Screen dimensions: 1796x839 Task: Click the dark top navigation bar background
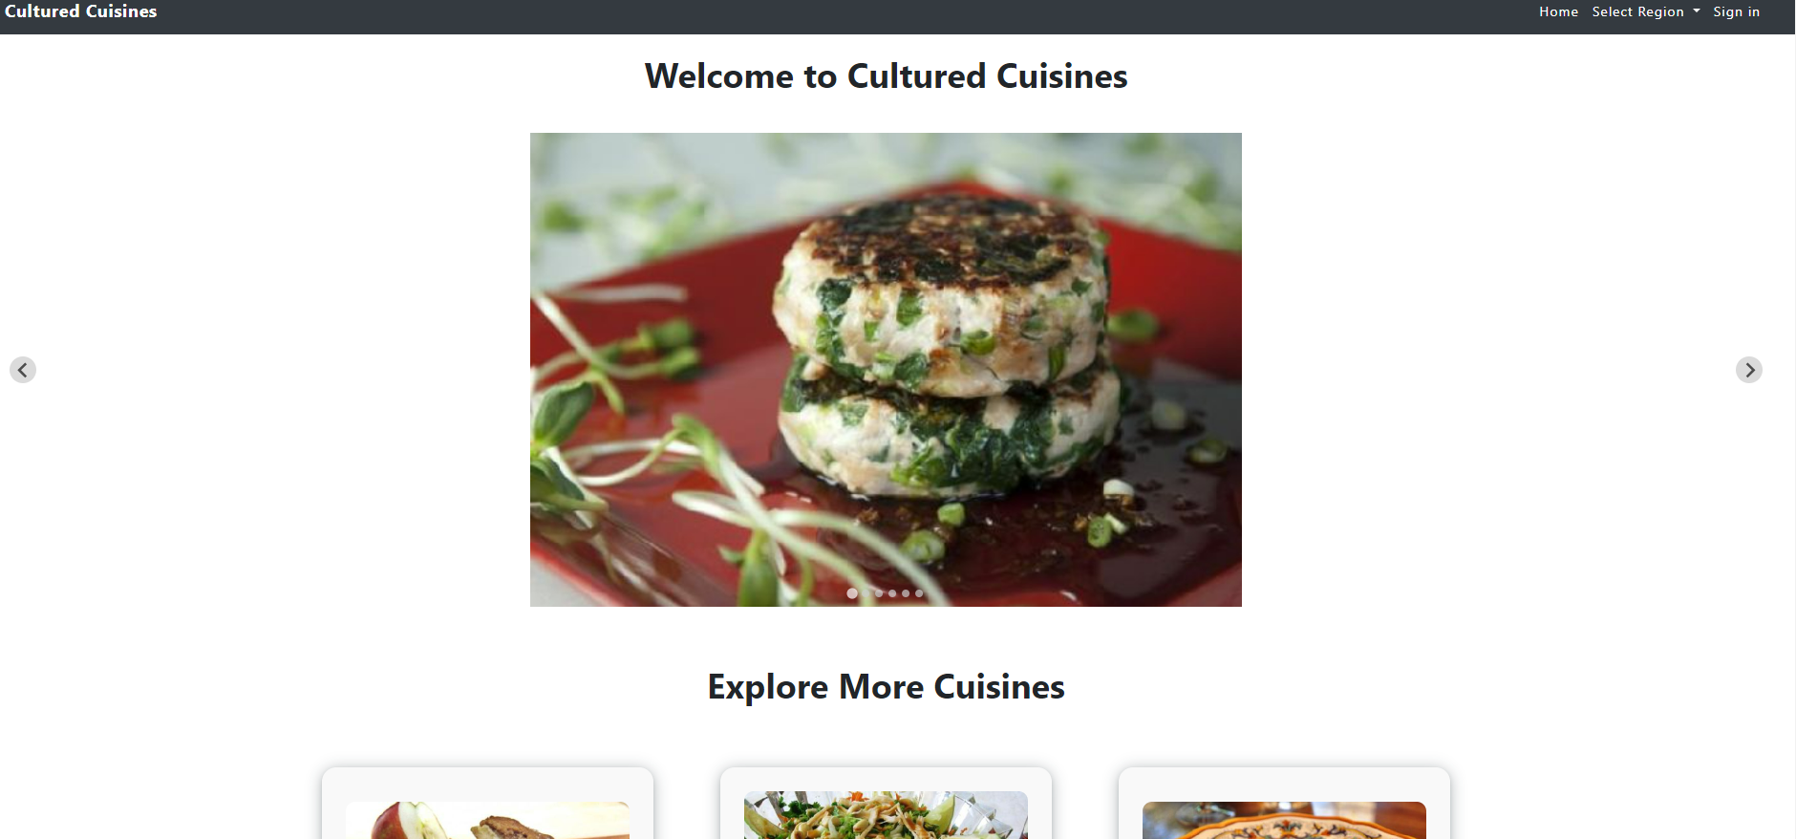coord(860,16)
